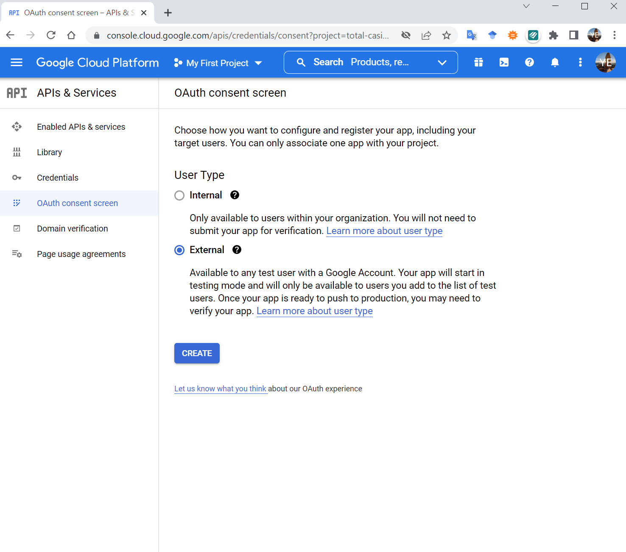Viewport: 626px width, 552px height.
Task: Toggle the browser side panel
Action: click(574, 35)
